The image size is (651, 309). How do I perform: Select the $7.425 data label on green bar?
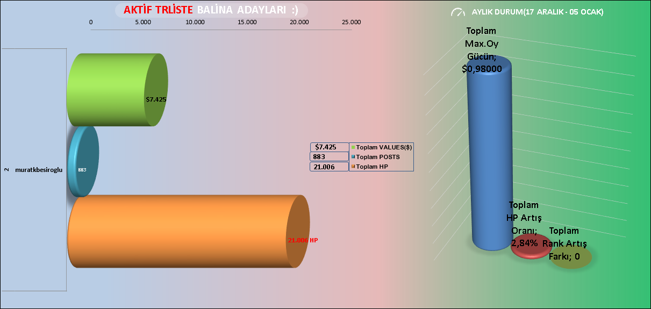(156, 99)
